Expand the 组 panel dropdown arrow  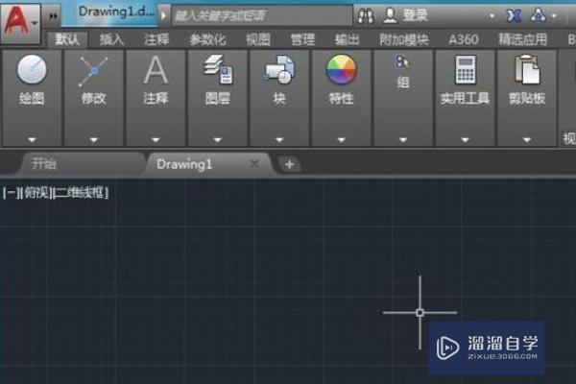tap(403, 140)
